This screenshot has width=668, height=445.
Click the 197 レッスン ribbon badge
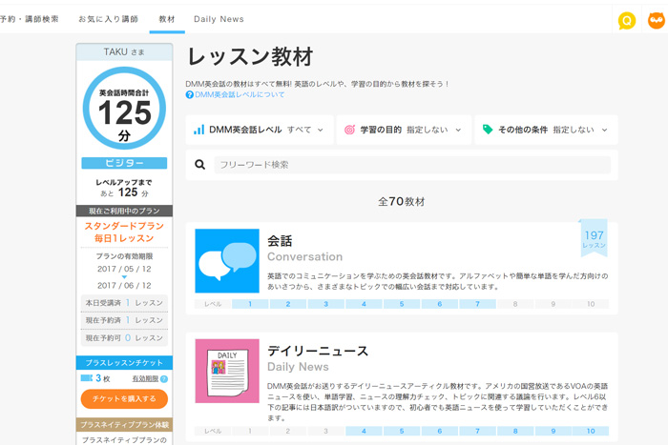[594, 238]
